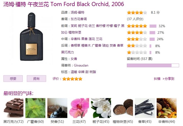Click the 想要 want button
Screen dimensions: 183x126
coord(13,79)
